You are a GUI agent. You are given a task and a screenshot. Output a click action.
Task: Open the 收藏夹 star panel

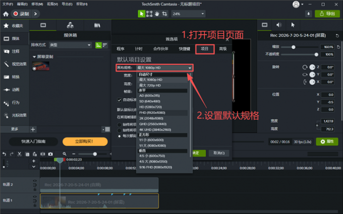click(x=15, y=26)
